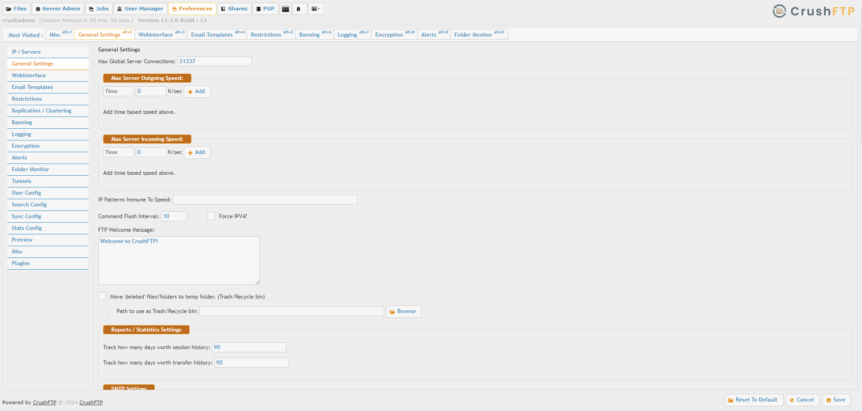Screen dimensions: 862x411
Task: Open the Shares section
Action: [x=234, y=9]
